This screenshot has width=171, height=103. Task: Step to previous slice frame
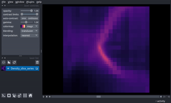click(50, 96)
